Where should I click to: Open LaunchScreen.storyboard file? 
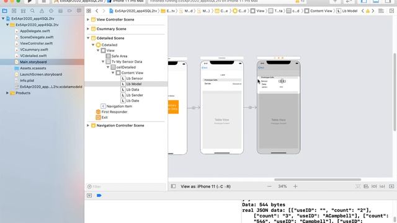pos(41,74)
